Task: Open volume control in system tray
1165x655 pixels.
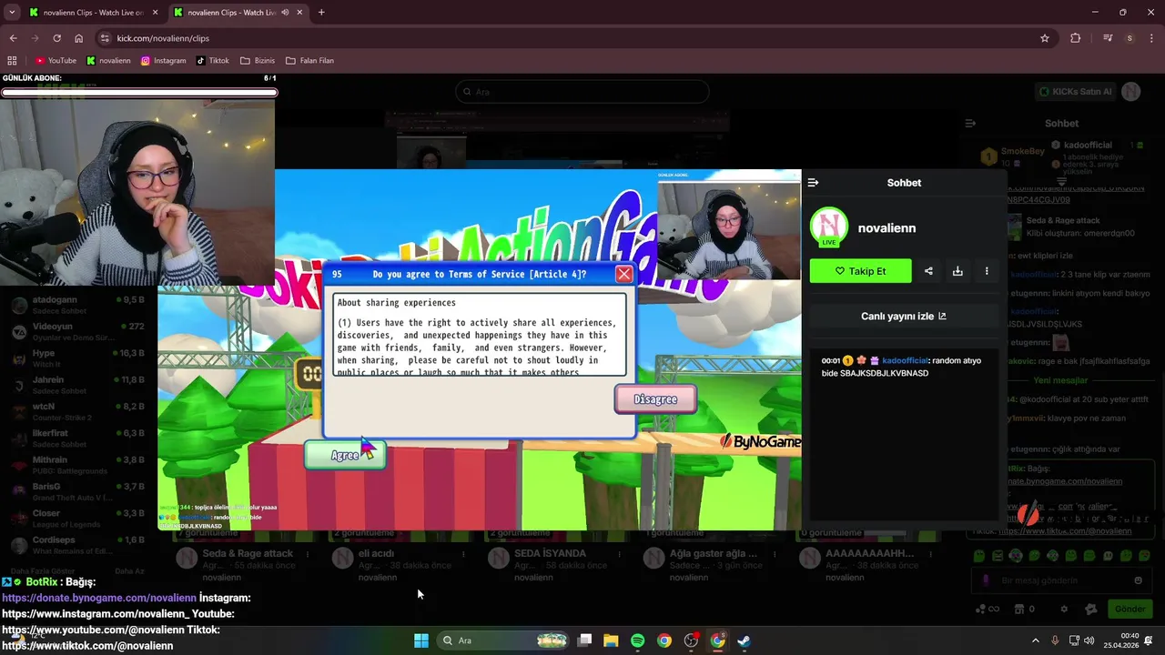Action: [1090, 640]
